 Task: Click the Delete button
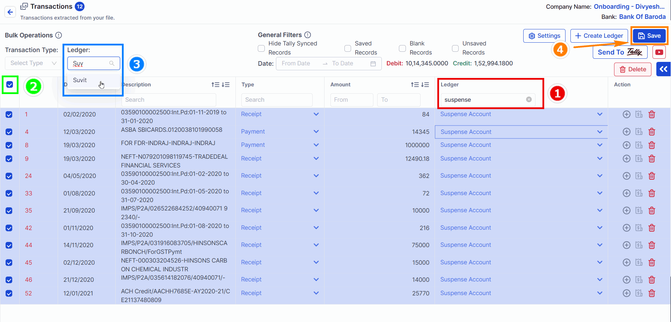point(633,69)
